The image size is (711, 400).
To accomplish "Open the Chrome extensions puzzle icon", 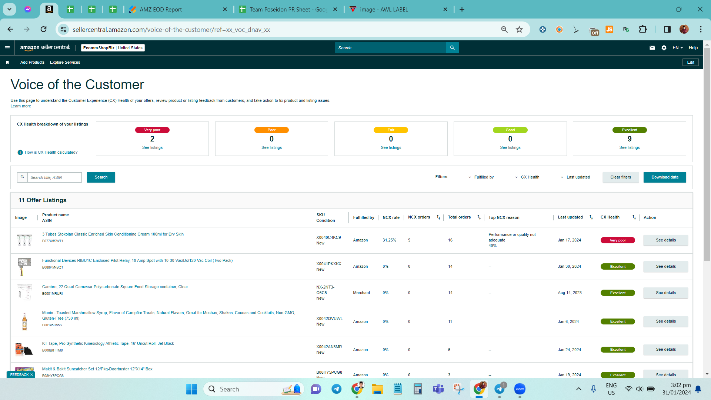I will coord(643,29).
